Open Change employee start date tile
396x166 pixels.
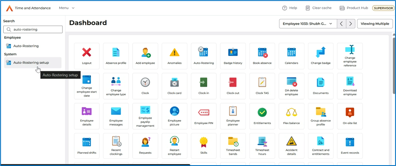click(x=86, y=86)
